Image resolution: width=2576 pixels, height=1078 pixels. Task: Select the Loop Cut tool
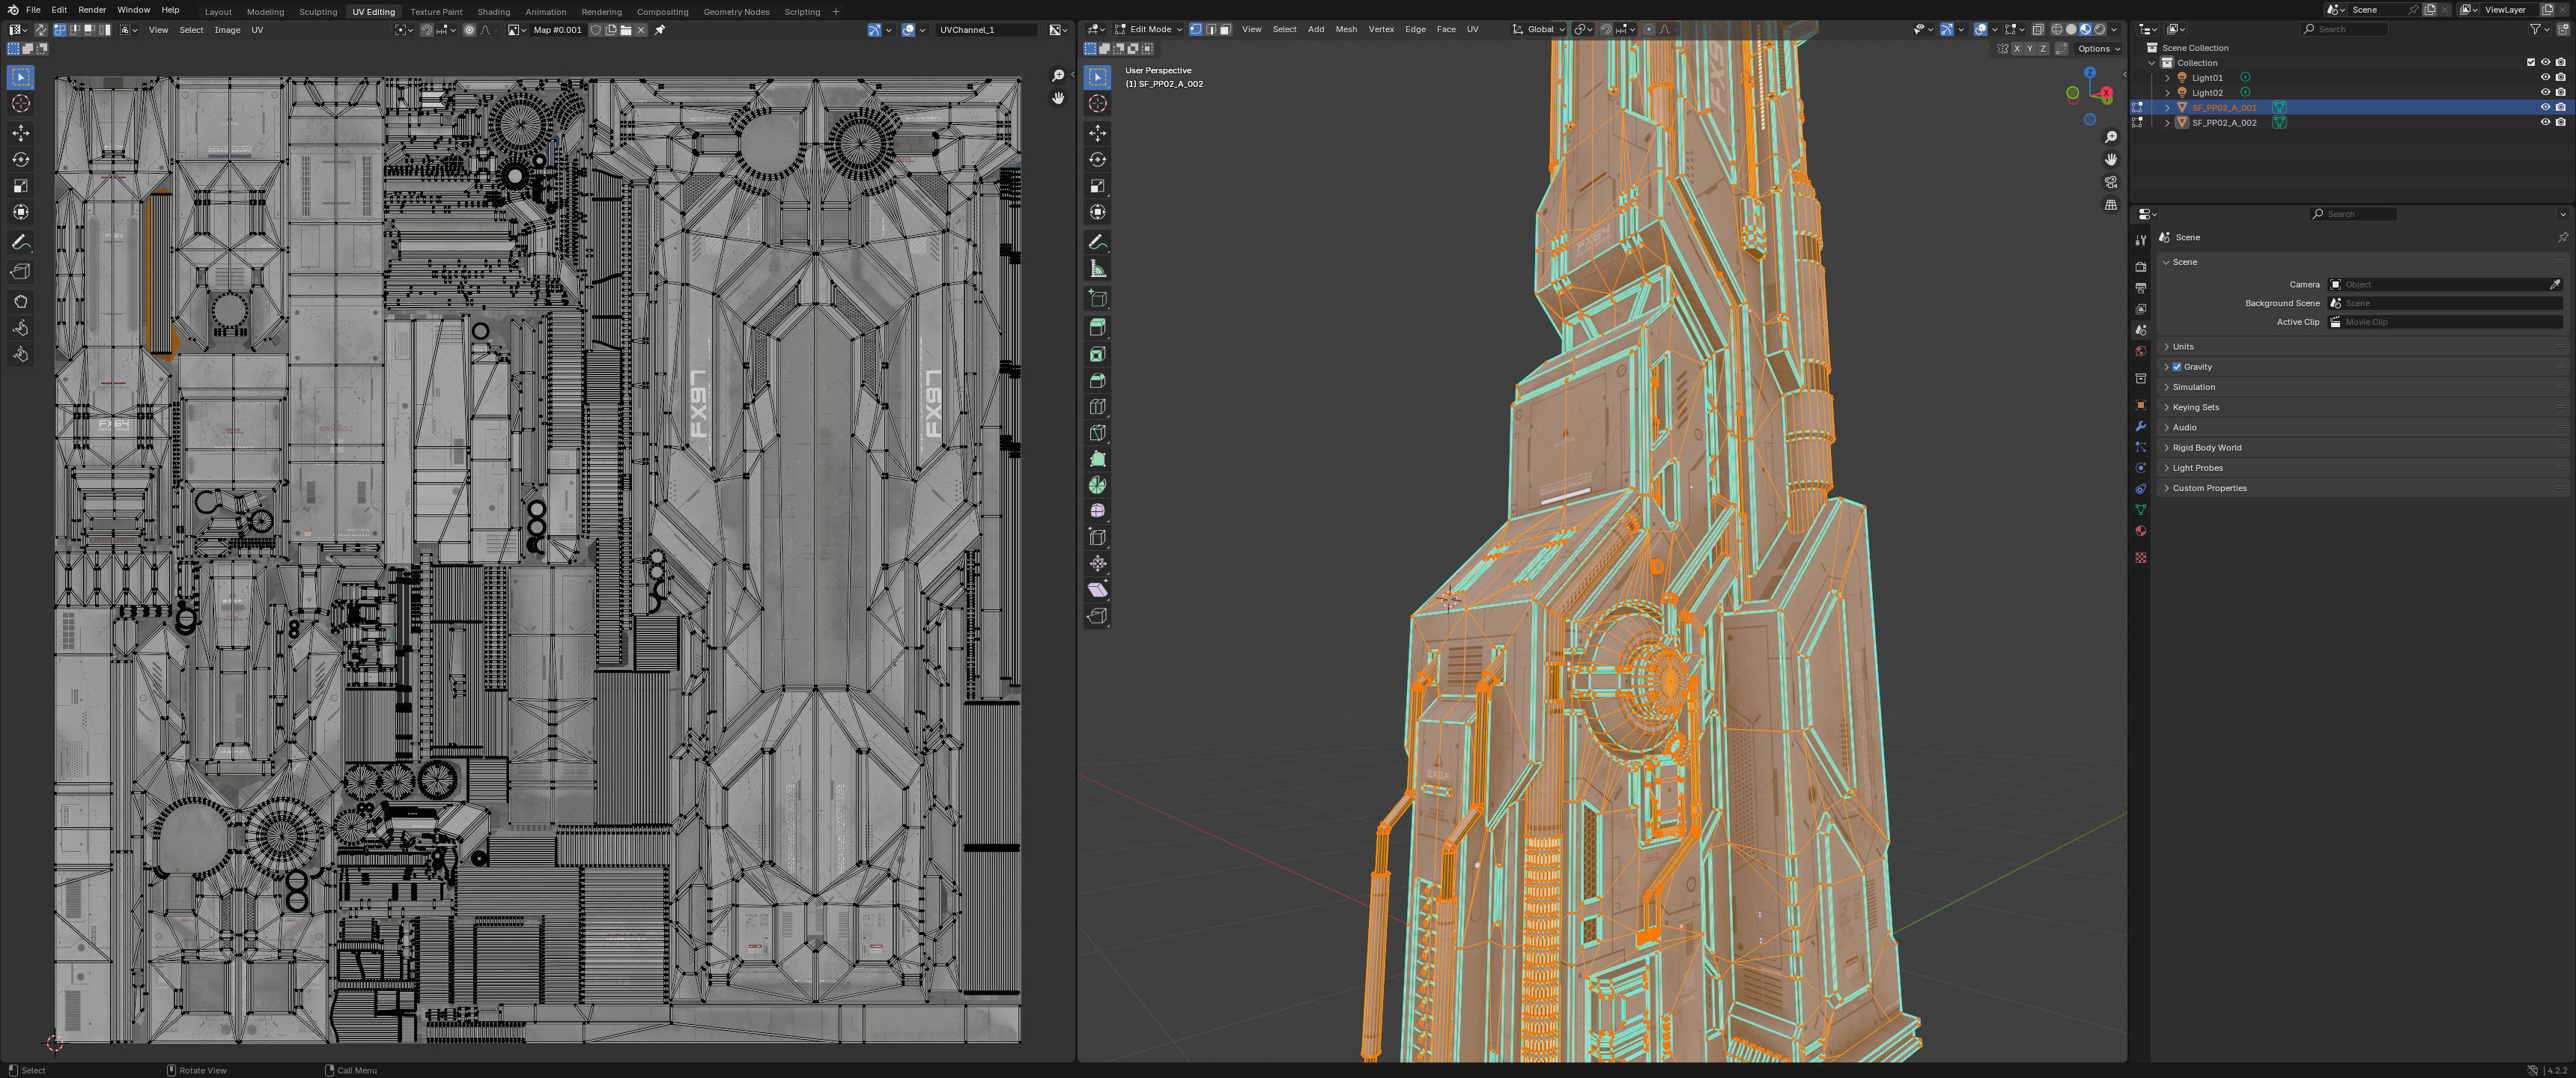1097,407
